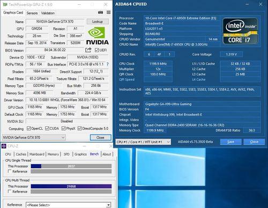Open the GPU-Z hamburger menu icon

(x=108, y=12)
